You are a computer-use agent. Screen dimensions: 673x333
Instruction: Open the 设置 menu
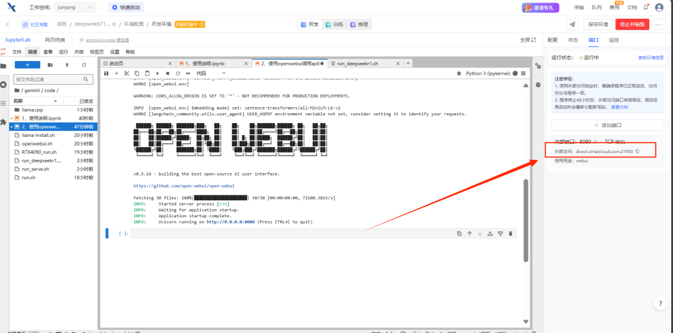115,52
